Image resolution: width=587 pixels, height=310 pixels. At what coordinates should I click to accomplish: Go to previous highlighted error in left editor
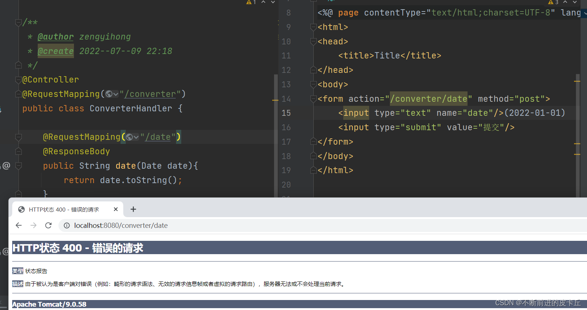click(x=263, y=2)
